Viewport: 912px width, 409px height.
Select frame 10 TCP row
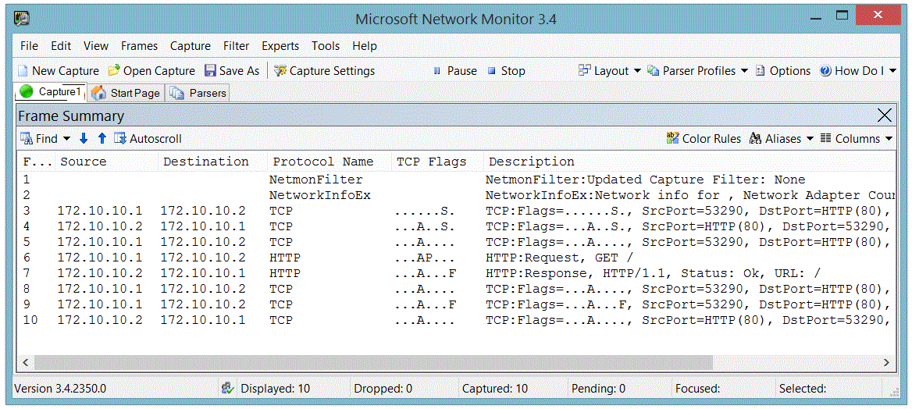click(457, 321)
